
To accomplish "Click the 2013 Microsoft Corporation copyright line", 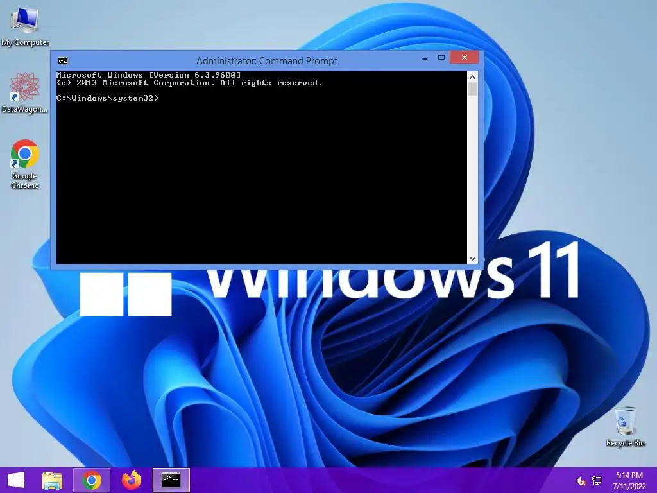I will tap(189, 83).
